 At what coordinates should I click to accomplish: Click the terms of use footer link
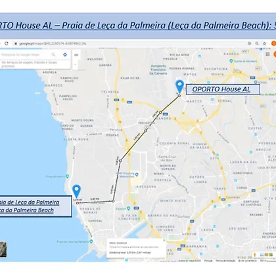point(225,261)
